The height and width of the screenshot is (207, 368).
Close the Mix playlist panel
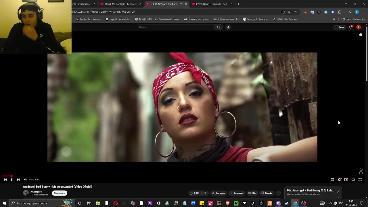tap(338, 192)
